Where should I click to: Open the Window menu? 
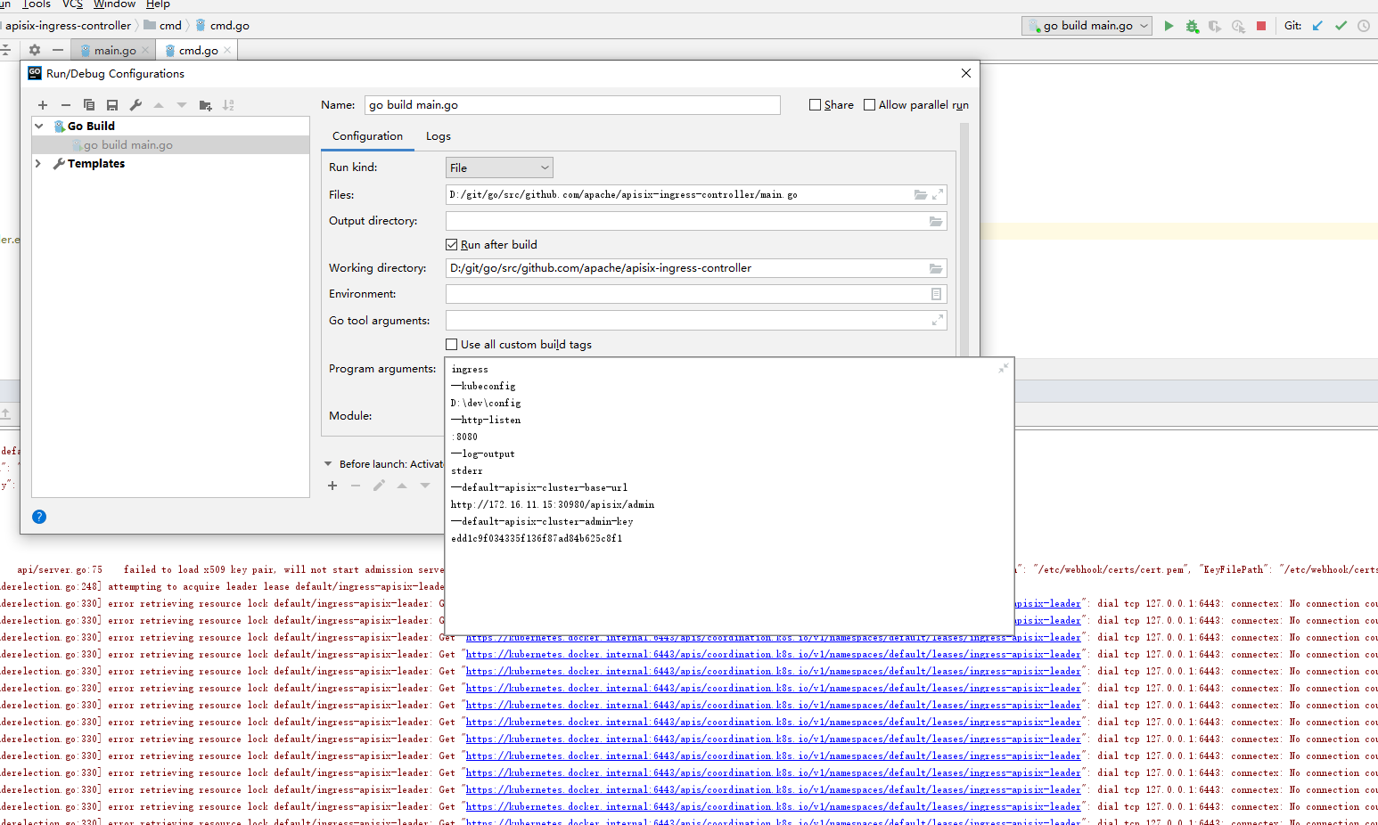[114, 4]
